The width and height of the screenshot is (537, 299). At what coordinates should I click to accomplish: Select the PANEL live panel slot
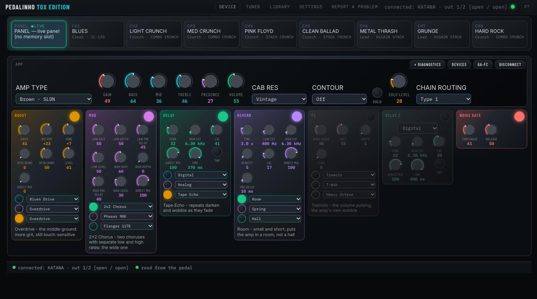click(39, 34)
